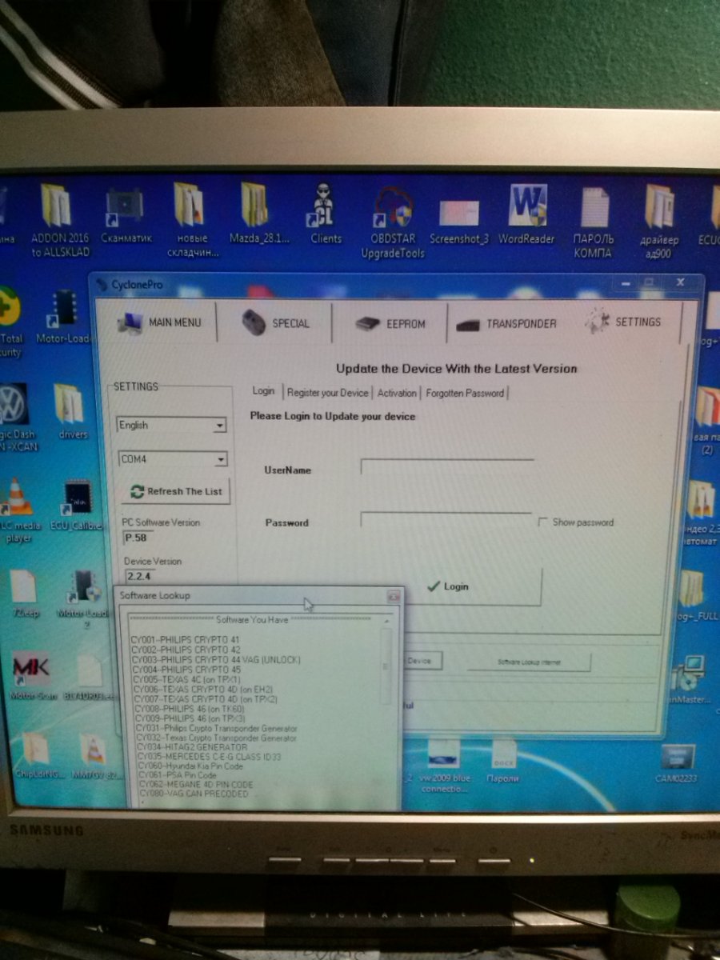720x960 pixels.
Task: Select the drivers desktop folder
Action: (x=72, y=412)
